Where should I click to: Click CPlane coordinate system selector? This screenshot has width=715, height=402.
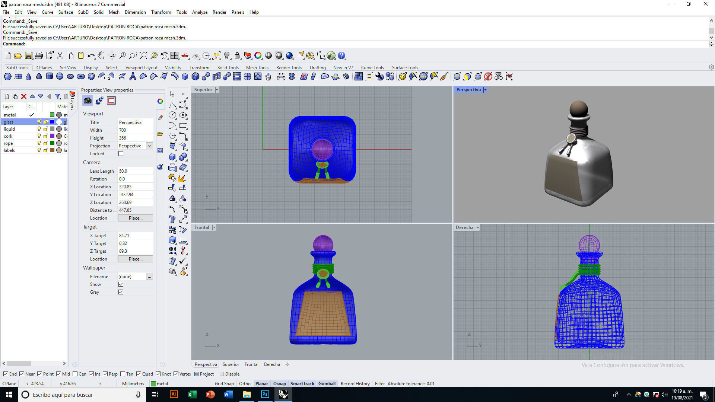9,384
